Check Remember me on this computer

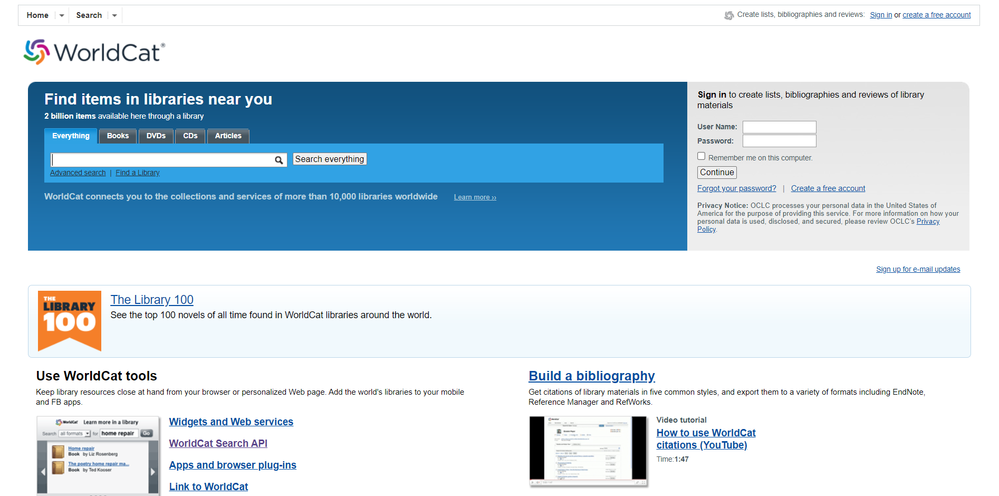pyautogui.click(x=702, y=156)
